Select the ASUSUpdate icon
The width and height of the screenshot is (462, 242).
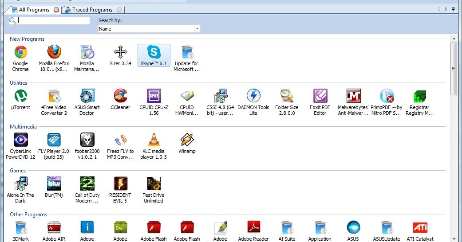[387, 227]
